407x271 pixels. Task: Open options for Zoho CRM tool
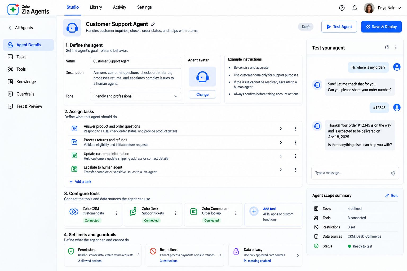(116, 213)
